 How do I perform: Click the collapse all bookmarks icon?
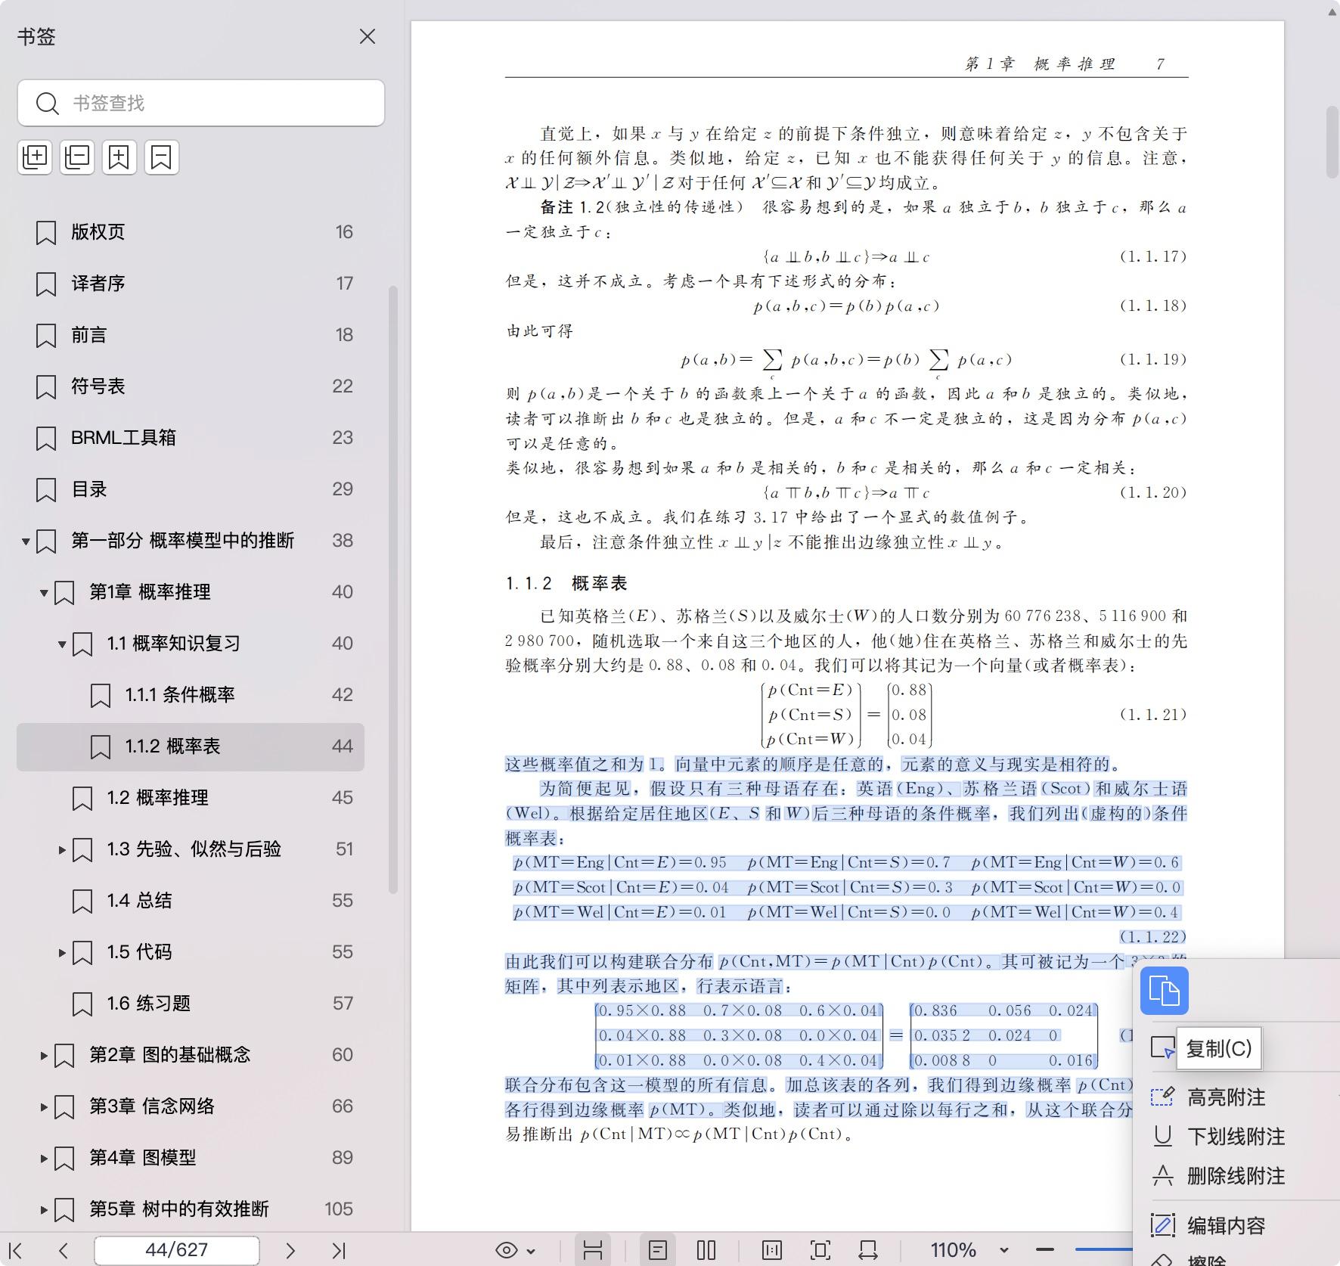[76, 157]
